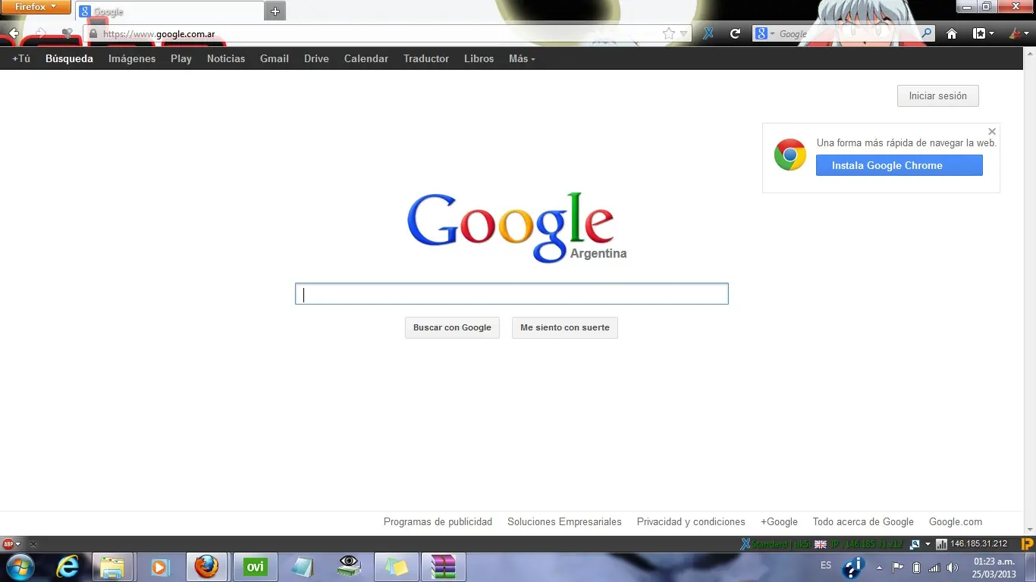
Task: Click the Adblock Plus icon in status bar
Action: pyautogui.click(x=8, y=543)
